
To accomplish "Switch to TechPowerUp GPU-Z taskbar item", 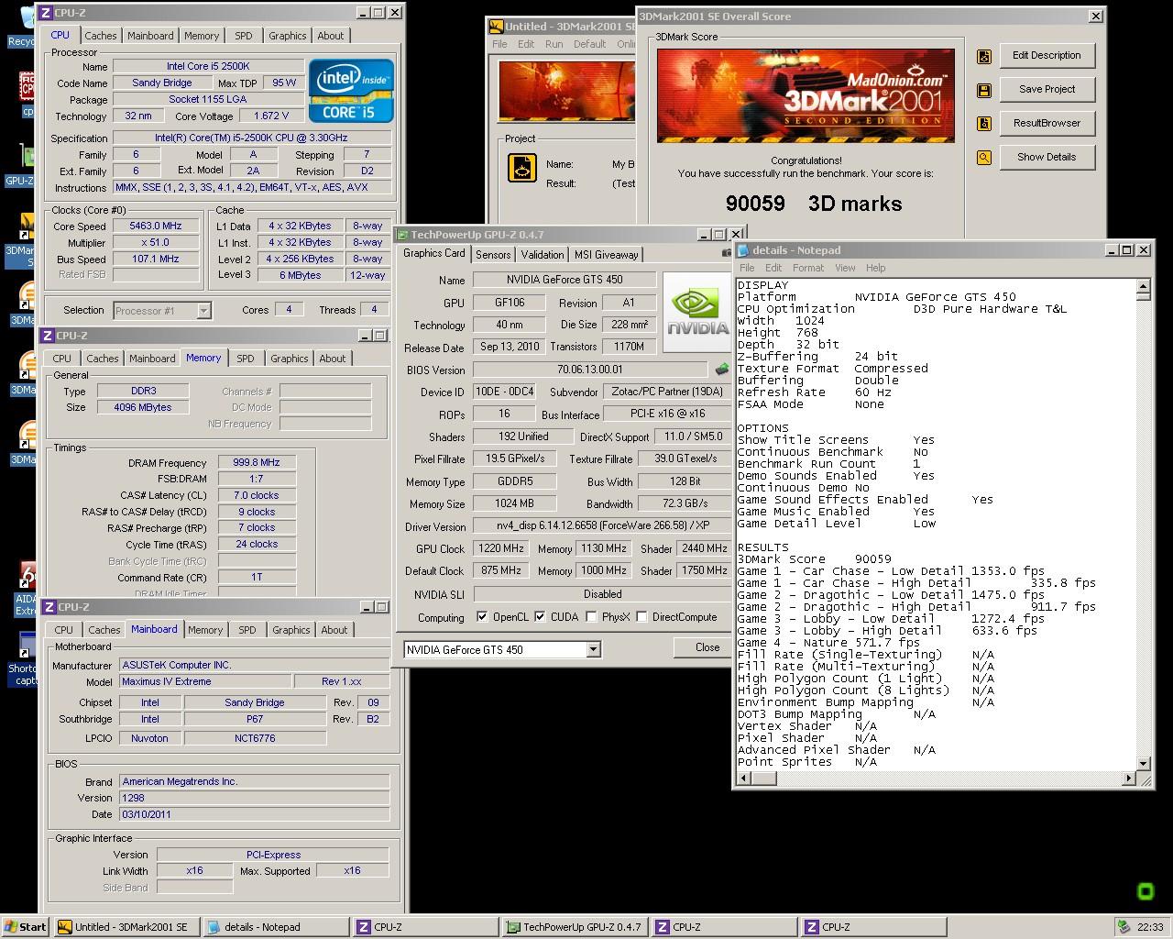I will (575, 927).
